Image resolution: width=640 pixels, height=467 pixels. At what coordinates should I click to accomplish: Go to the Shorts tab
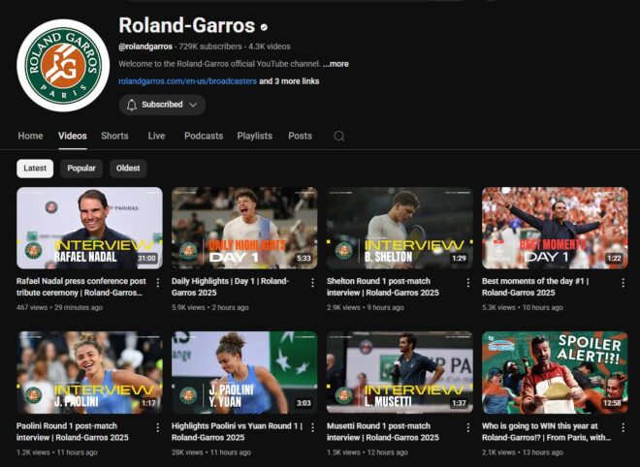(x=114, y=136)
